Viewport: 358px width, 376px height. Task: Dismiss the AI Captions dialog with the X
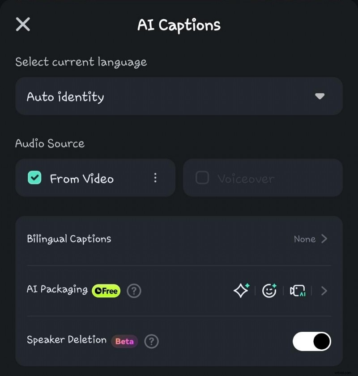pyautogui.click(x=22, y=25)
